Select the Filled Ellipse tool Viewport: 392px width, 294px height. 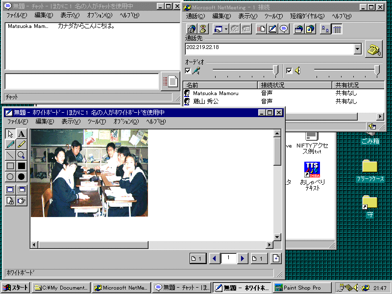coord(22,176)
